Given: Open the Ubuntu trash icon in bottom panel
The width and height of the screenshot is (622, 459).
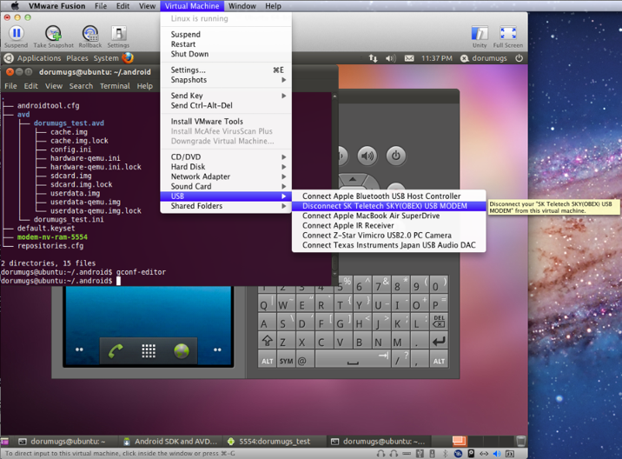Looking at the screenshot, I should coord(521,441).
